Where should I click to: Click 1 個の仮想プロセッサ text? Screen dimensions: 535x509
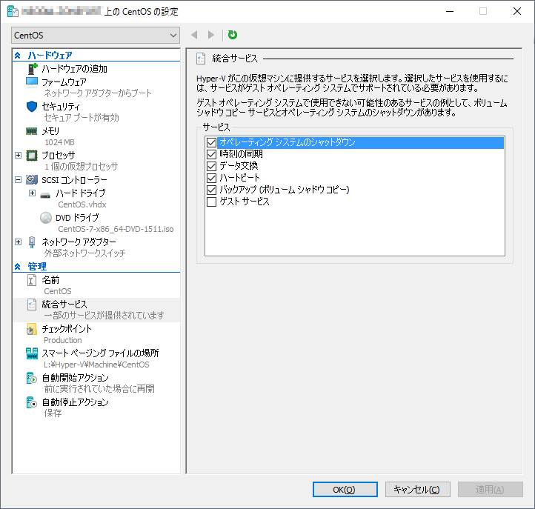81,167
